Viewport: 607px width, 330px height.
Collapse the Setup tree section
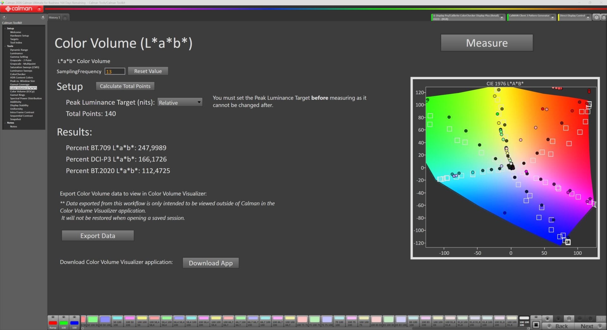click(5, 28)
